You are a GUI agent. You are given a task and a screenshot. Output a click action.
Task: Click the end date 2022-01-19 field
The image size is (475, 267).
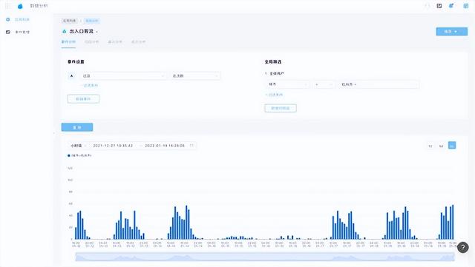coord(165,146)
